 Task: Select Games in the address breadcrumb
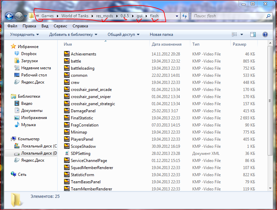pyautogui.click(x=48, y=16)
